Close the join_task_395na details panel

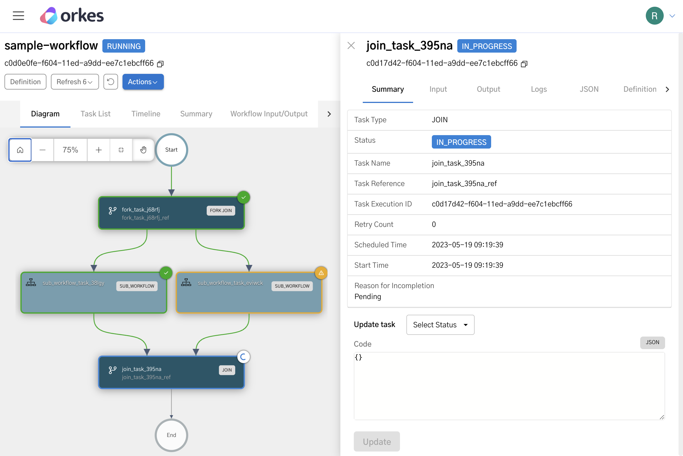[351, 46]
